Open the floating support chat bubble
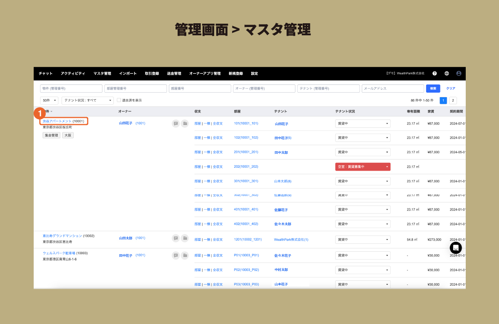The height and width of the screenshot is (324, 499). [455, 248]
